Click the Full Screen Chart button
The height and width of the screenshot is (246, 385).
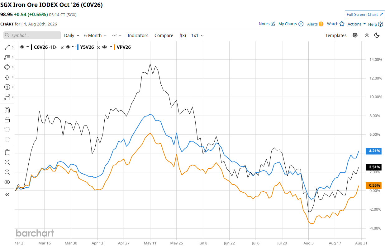point(365,14)
